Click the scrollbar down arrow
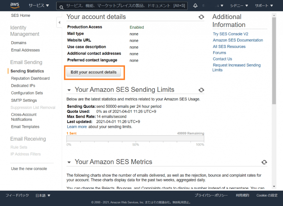 274,186
